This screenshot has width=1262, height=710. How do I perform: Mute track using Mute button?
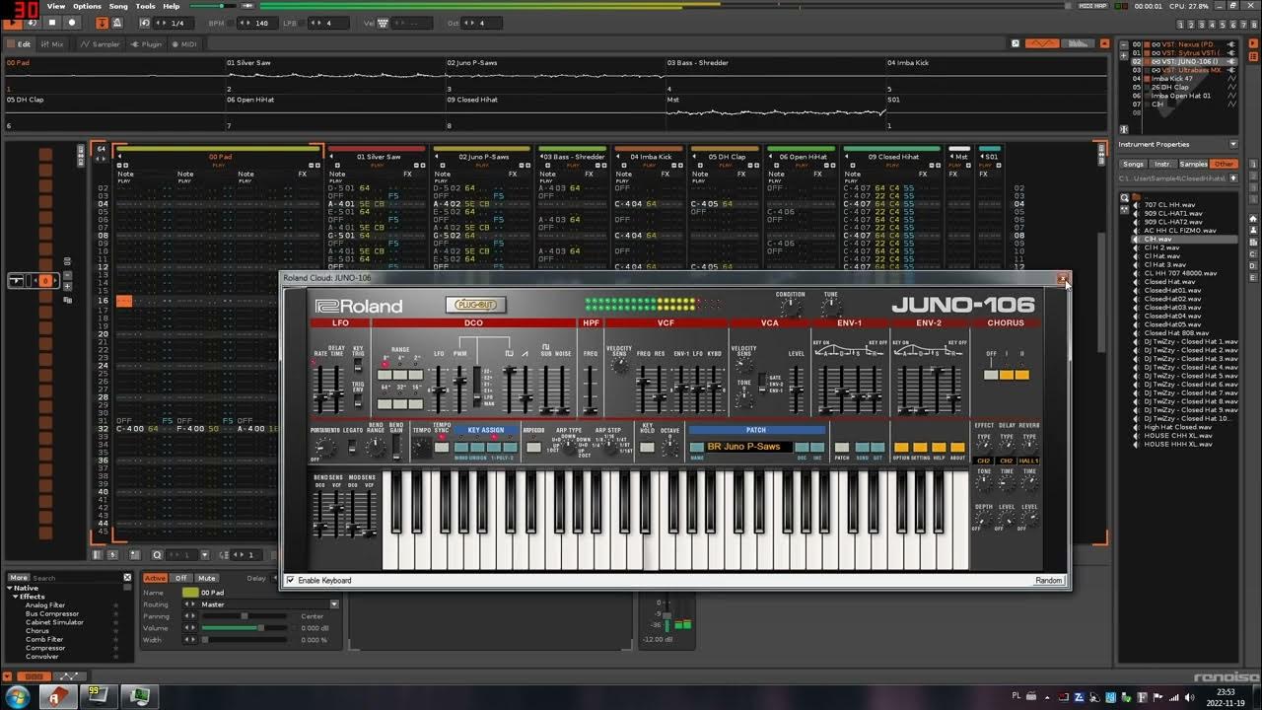coord(206,578)
